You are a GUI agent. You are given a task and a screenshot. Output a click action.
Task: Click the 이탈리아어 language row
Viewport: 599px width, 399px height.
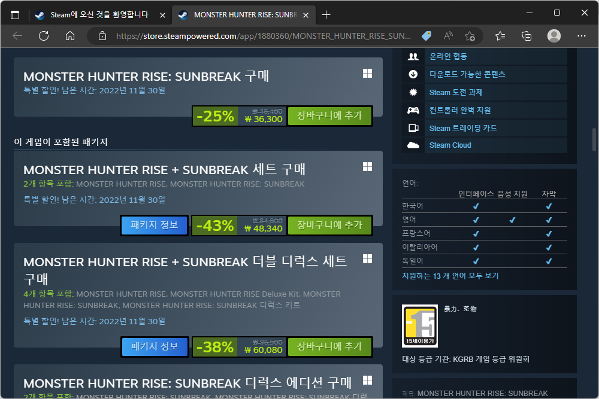tap(485, 247)
